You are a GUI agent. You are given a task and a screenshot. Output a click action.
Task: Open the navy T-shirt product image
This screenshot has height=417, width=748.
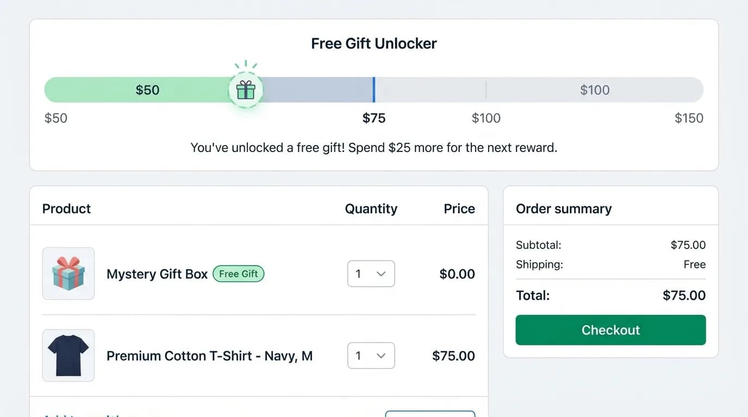point(68,356)
